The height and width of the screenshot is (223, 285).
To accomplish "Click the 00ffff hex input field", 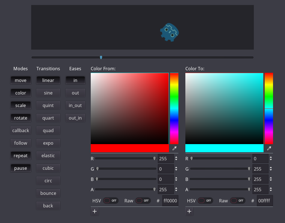I will tap(265, 201).
